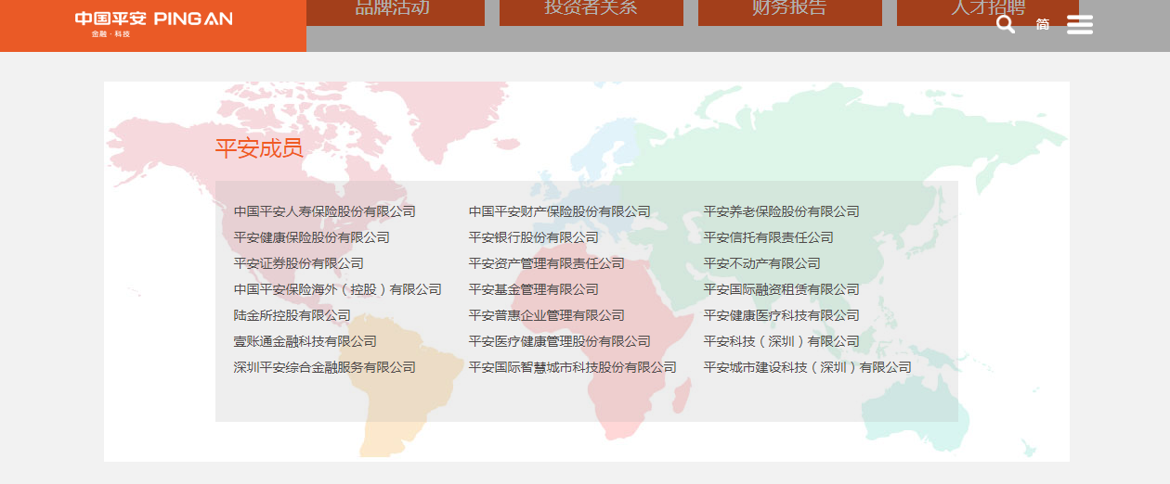Open 平安医疗健康管理股份有限公司 link
The width and height of the screenshot is (1170, 484).
[x=560, y=341]
